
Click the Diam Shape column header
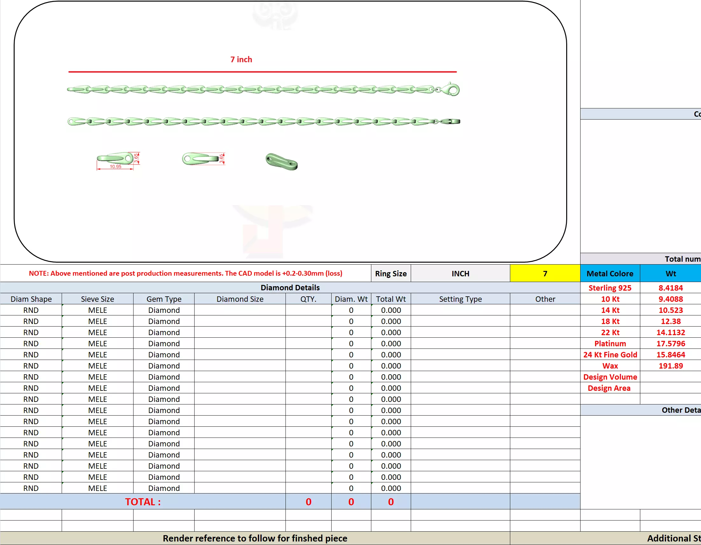31,299
